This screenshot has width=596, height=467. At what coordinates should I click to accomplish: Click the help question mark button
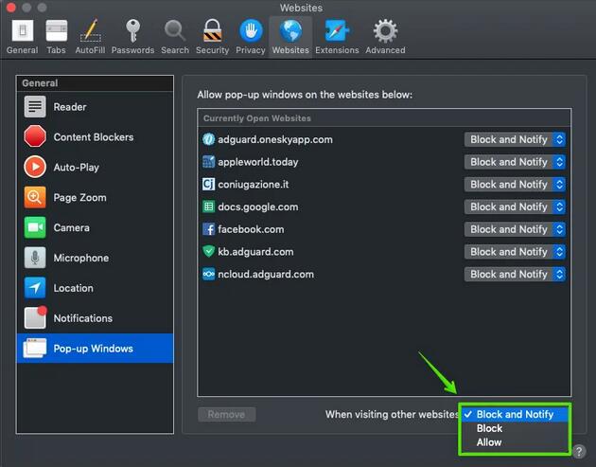579,450
